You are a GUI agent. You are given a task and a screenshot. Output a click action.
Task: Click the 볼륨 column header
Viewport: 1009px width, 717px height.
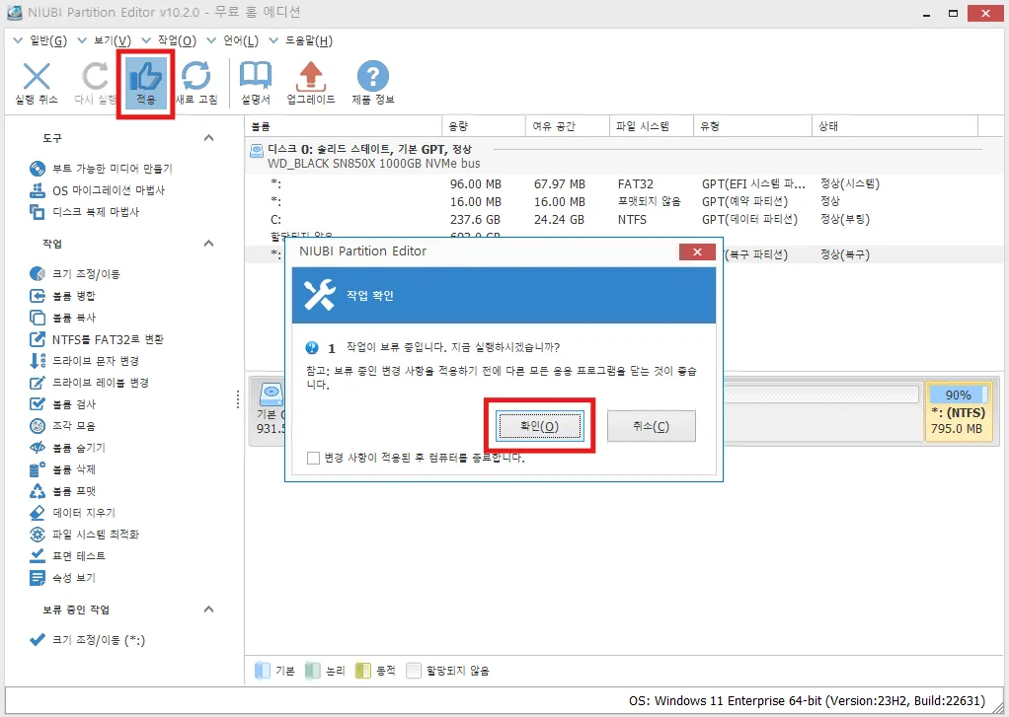pos(344,126)
